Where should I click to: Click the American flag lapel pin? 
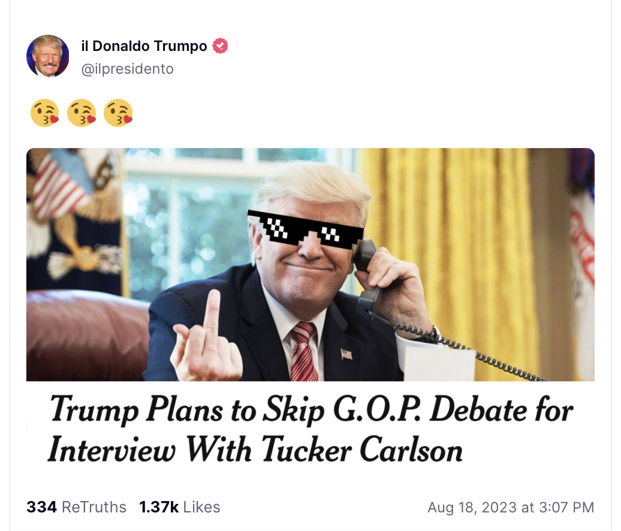(x=346, y=354)
